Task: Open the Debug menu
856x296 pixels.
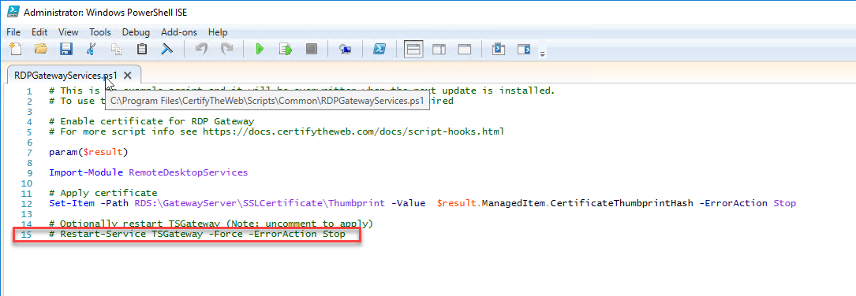Action: click(x=136, y=32)
